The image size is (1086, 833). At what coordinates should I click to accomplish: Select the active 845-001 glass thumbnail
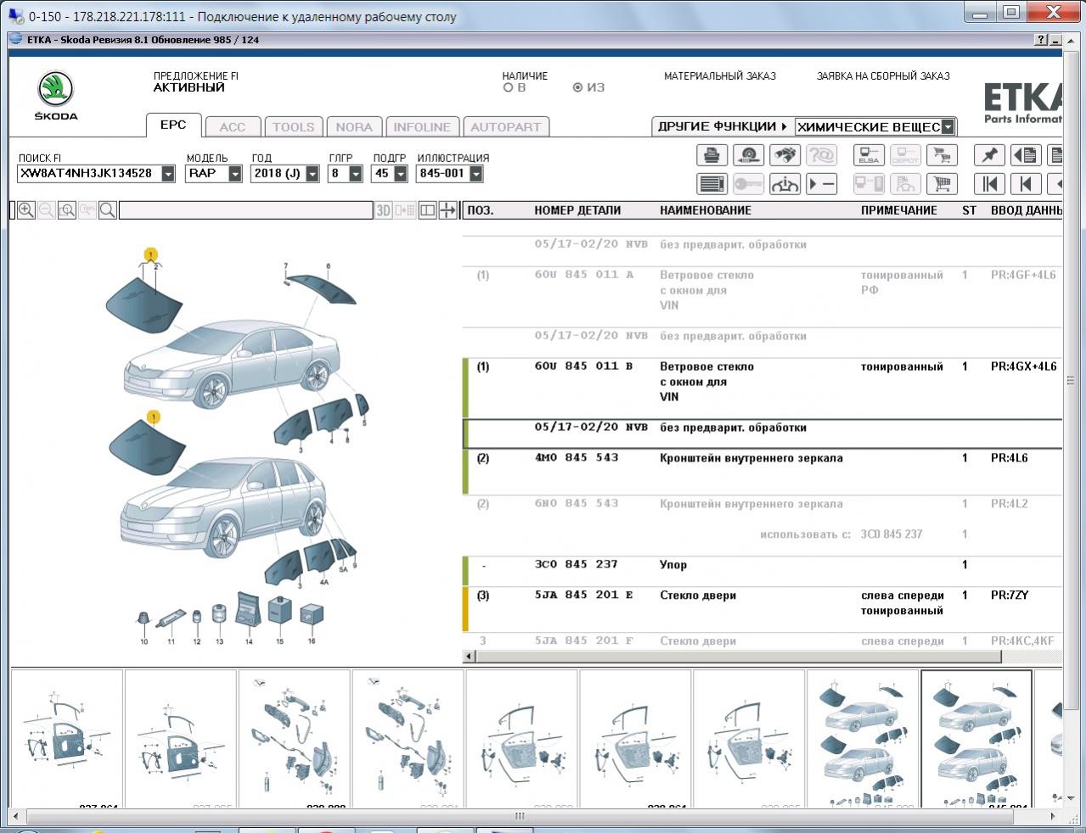976,738
